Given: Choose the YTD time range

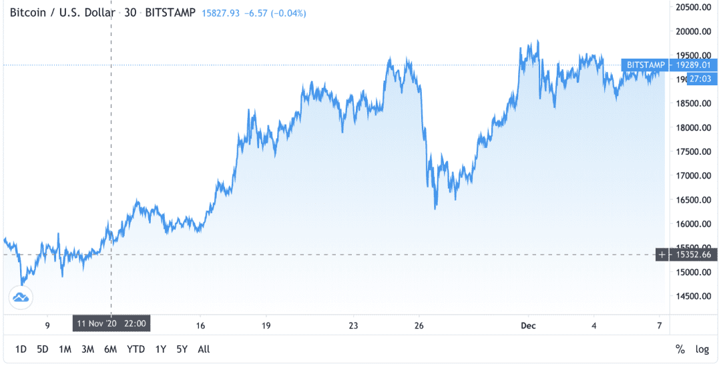Looking at the screenshot, I should pyautogui.click(x=136, y=349).
